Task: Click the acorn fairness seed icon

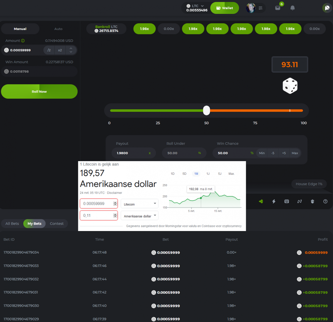Action: [312, 201]
